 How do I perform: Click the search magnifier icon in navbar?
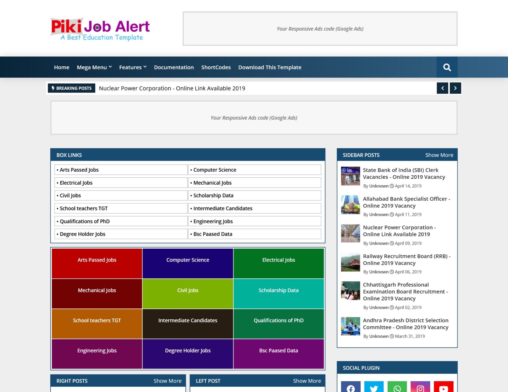[x=447, y=67]
